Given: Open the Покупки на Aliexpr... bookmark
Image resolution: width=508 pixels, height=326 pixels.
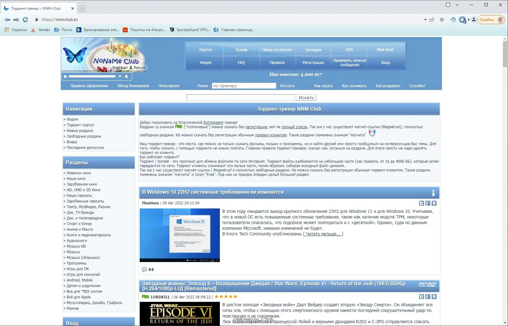Looking at the screenshot, I should pos(144,30).
